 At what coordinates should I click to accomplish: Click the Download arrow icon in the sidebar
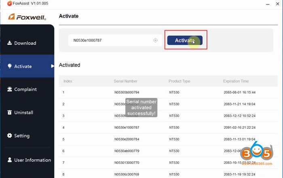(x=9, y=43)
